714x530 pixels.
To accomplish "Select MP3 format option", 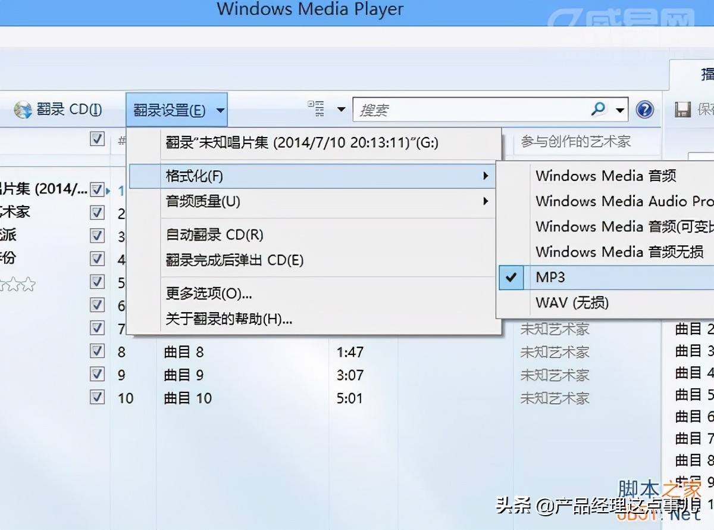I will pyautogui.click(x=551, y=278).
